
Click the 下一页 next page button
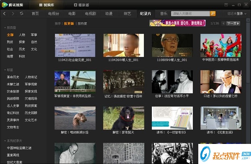pos(233,23)
